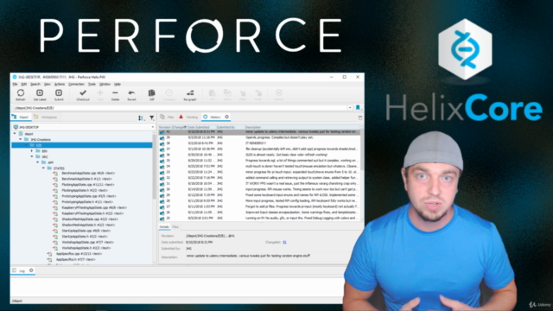This screenshot has height=311, width=553.
Task: Click the Checkout checkmark icon
Action: pyautogui.click(x=83, y=92)
